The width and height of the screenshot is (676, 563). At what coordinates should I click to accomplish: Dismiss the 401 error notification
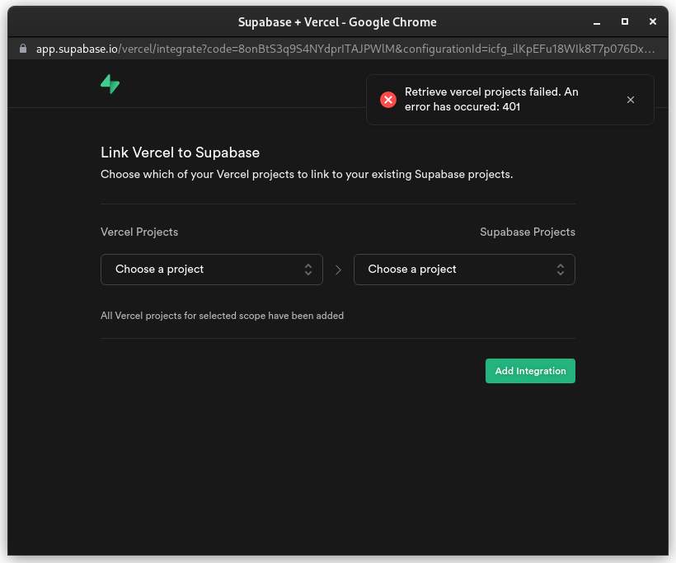tap(631, 99)
